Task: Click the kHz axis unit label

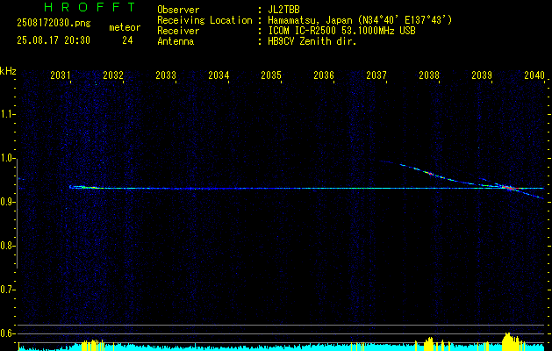Action: click(x=8, y=71)
